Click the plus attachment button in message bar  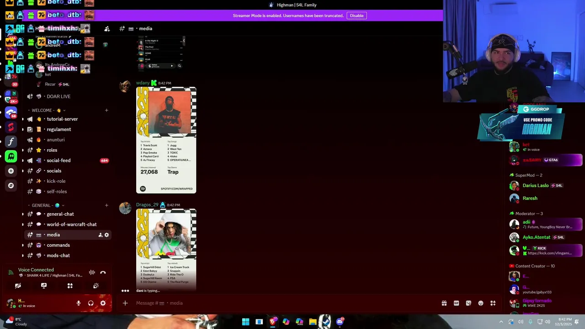pyautogui.click(x=125, y=303)
